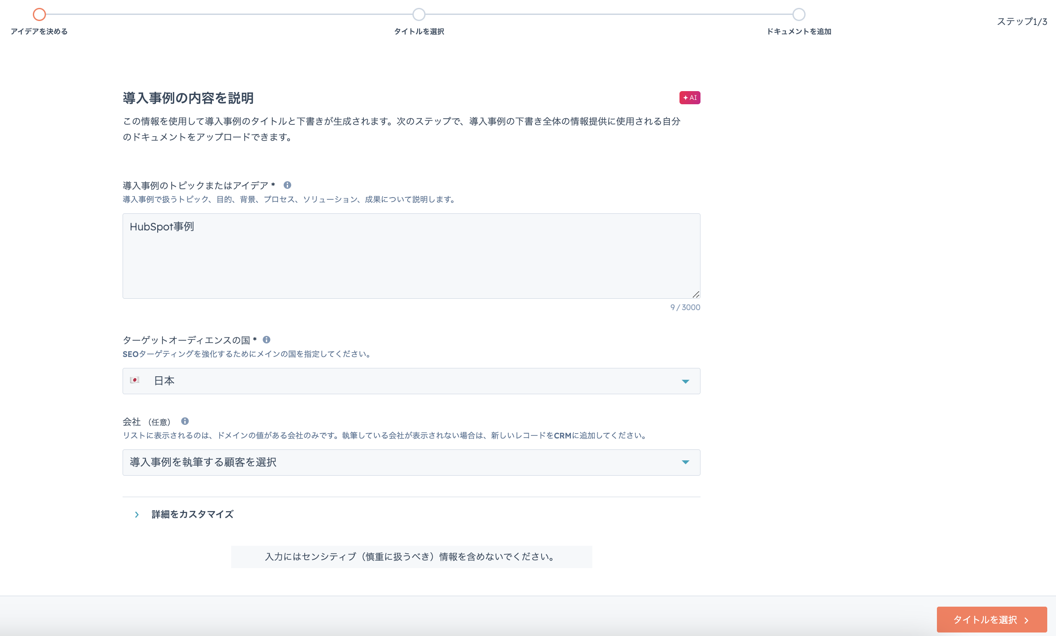The width and height of the screenshot is (1056, 636).
Task: Click the ターゲットオーディエンスの国 field label
Action: 190,340
